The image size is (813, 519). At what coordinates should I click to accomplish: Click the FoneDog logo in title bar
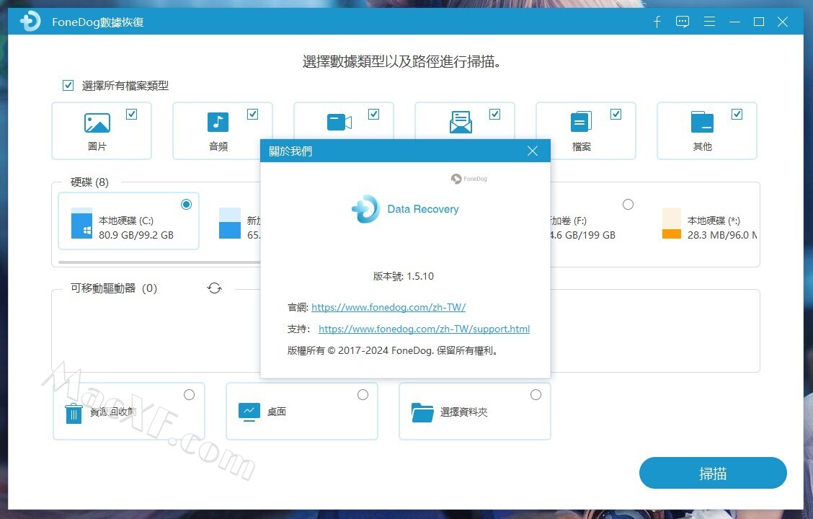[30, 21]
